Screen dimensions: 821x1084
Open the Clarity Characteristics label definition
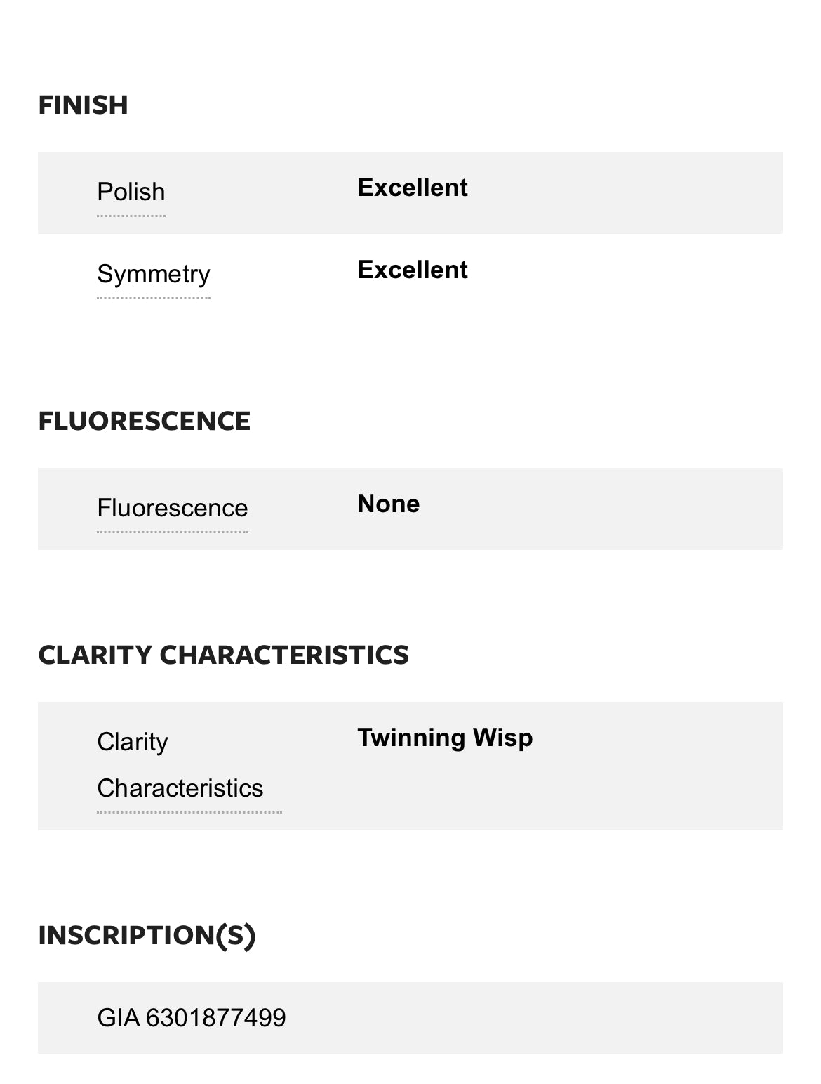pos(180,765)
